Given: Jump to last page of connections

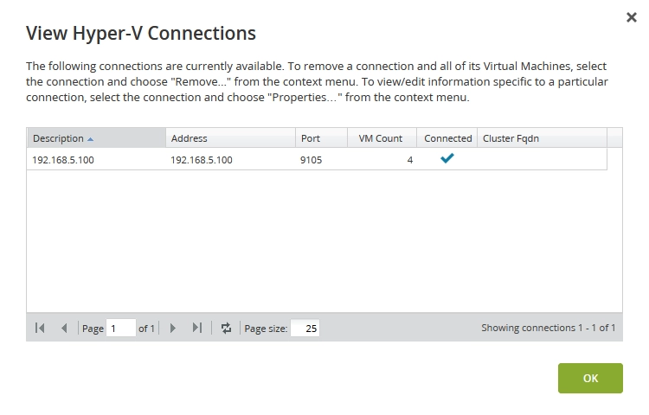Looking at the screenshot, I should click(197, 329).
